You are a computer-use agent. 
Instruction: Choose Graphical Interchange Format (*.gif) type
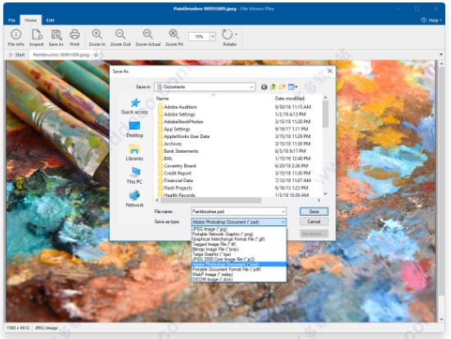(x=239, y=239)
